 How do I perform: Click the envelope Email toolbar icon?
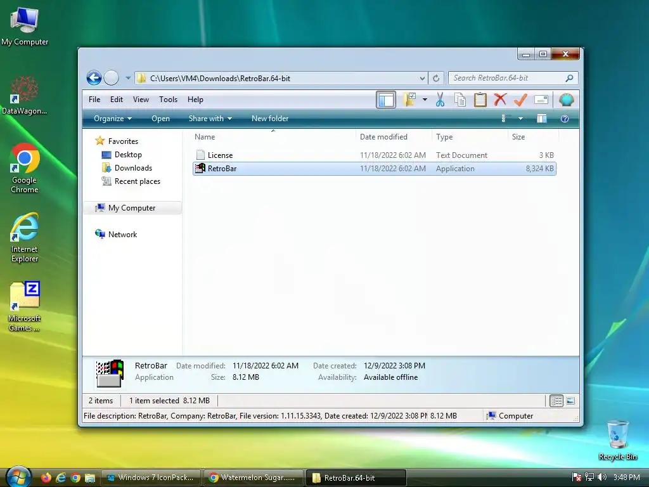(541, 100)
